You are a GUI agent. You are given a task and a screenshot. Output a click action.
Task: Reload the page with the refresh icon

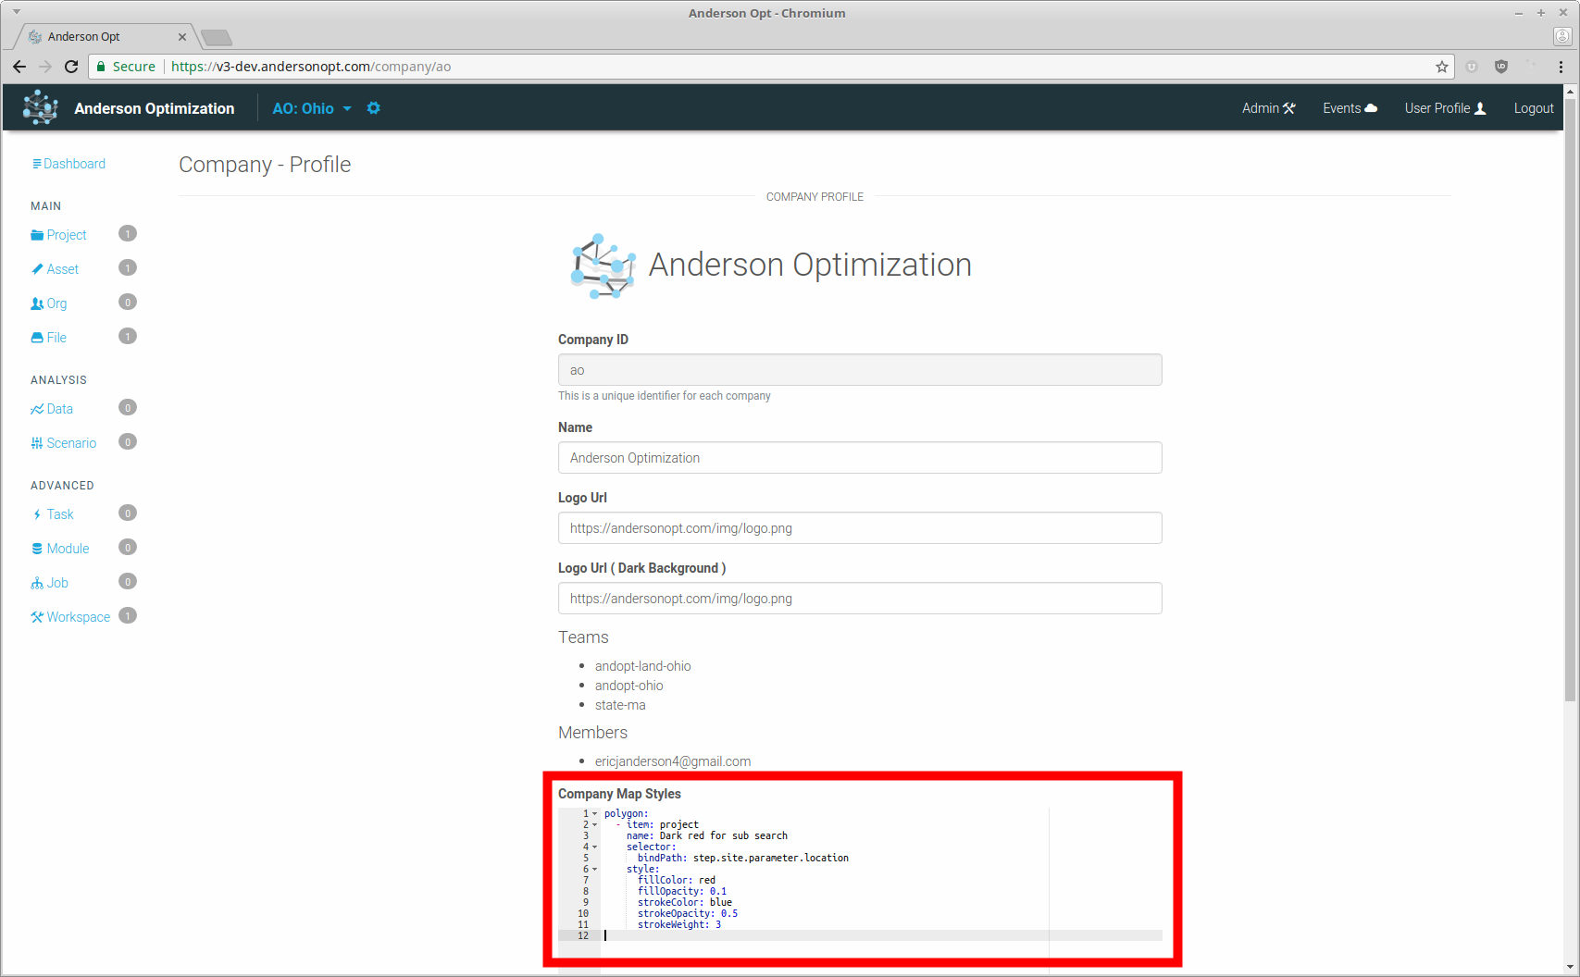pyautogui.click(x=71, y=67)
